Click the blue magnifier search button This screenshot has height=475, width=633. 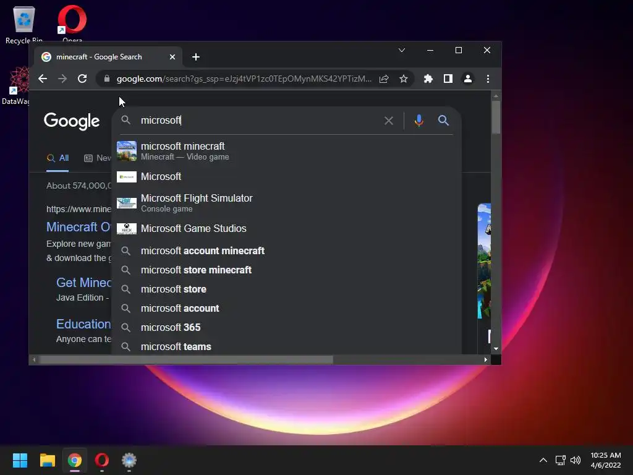point(443,121)
